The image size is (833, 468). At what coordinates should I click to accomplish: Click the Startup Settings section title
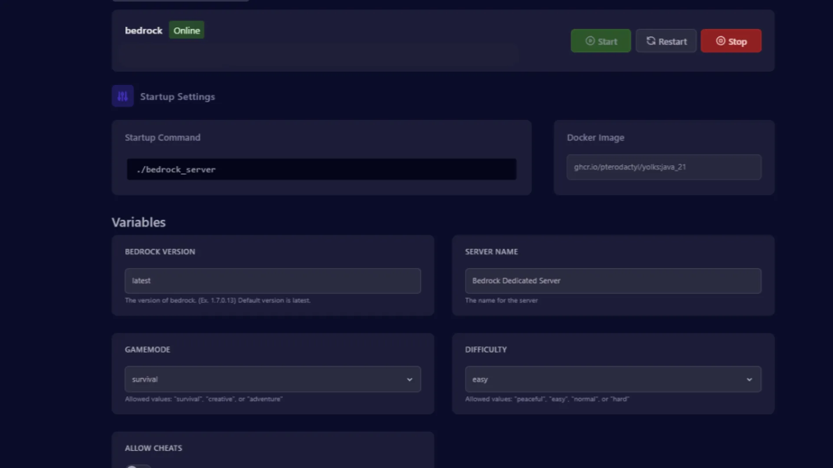coord(177,97)
